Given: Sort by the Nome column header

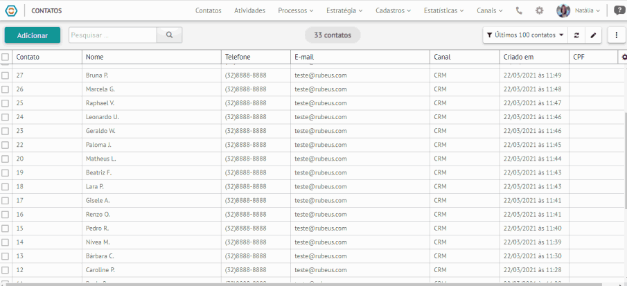Looking at the screenshot, I should point(94,57).
